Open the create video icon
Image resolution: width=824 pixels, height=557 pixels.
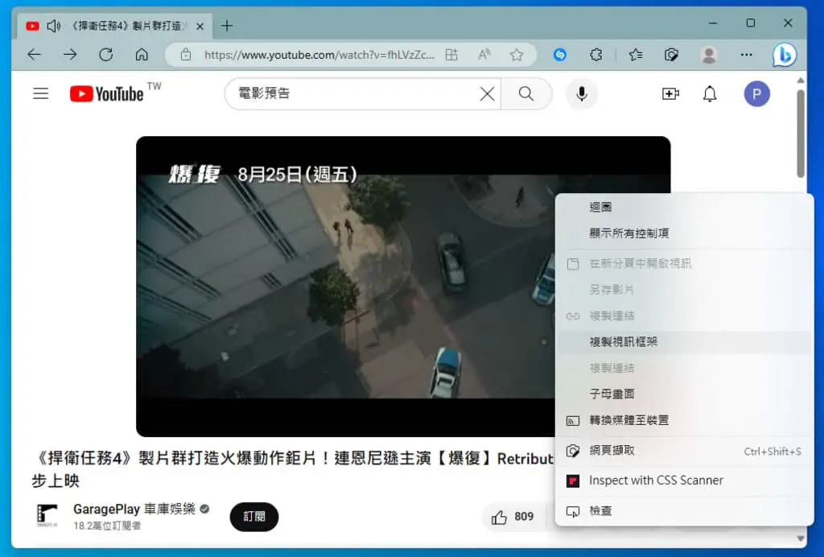[670, 94]
